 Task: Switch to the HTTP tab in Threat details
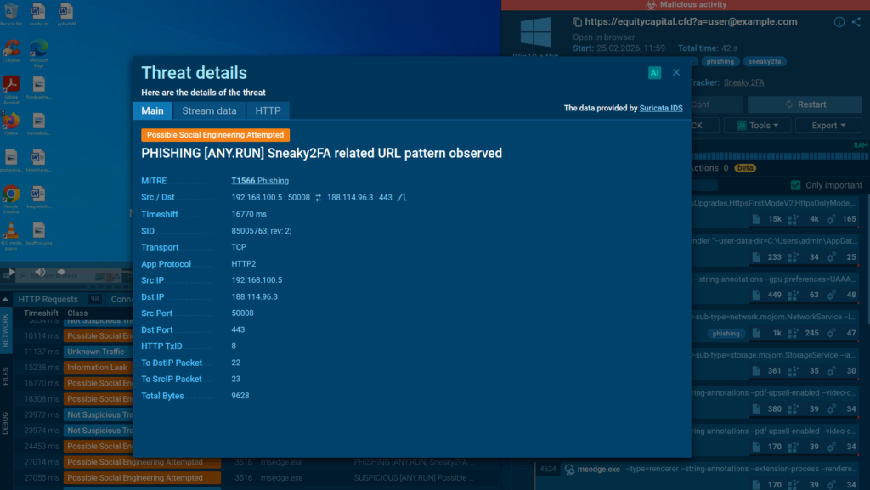click(x=268, y=110)
